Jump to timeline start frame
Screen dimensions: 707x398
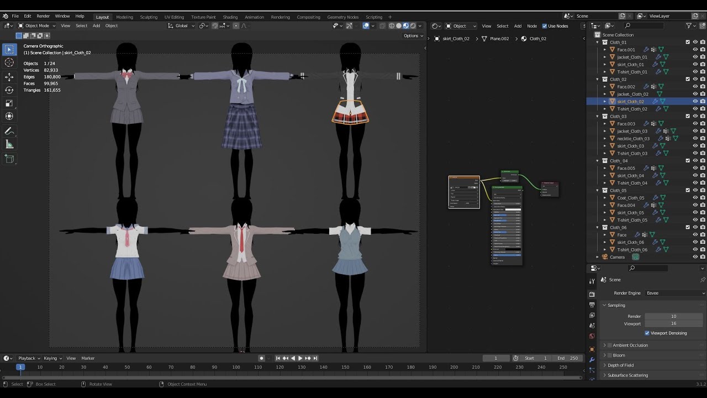coord(278,358)
